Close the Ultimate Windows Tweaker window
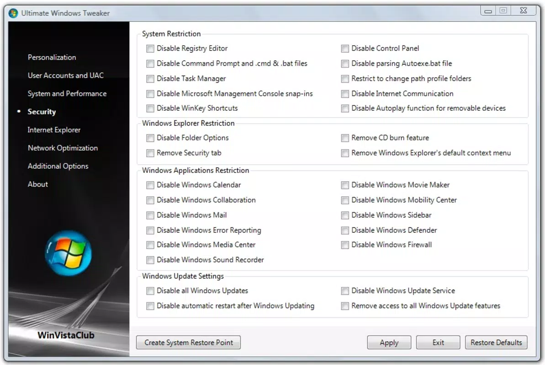 524,11
